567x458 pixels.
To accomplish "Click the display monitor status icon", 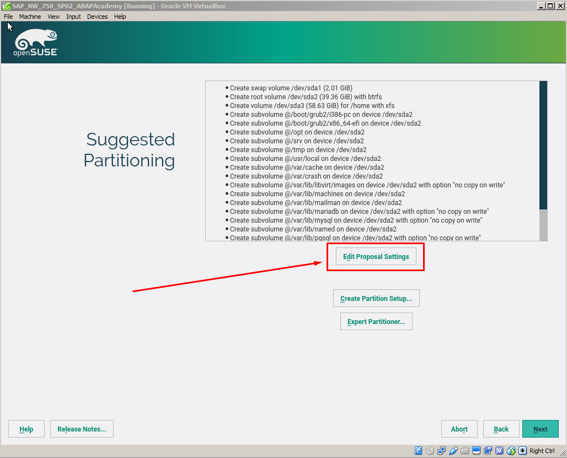I will pos(476,450).
